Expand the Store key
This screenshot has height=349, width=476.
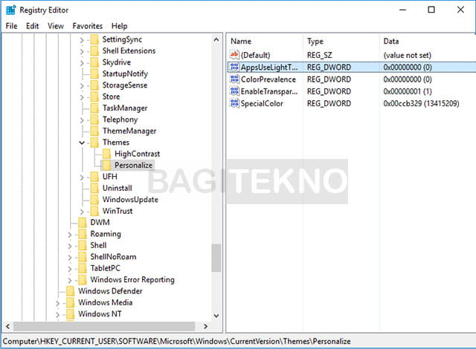tap(82, 97)
